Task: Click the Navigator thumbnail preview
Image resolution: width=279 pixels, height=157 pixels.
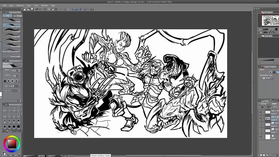Action: point(270,20)
